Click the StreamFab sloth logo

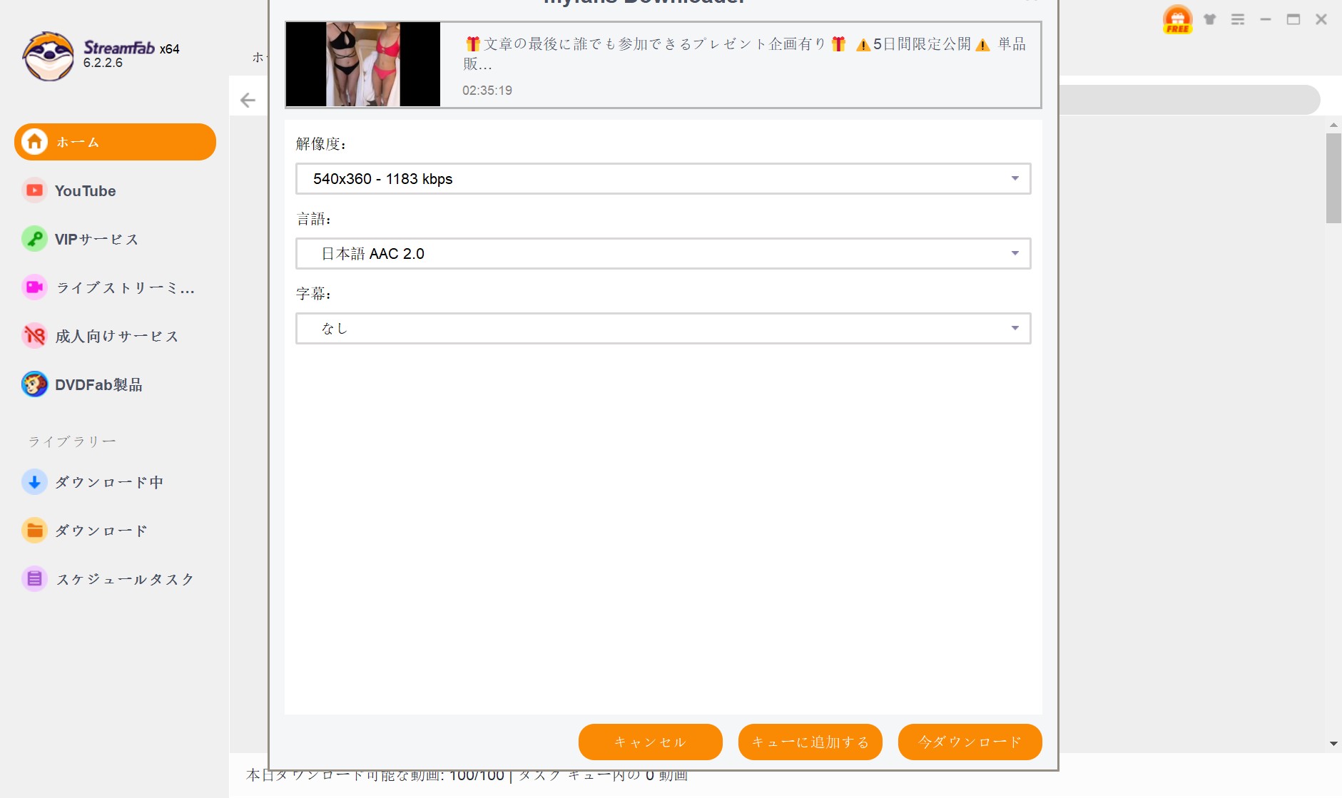[48, 56]
